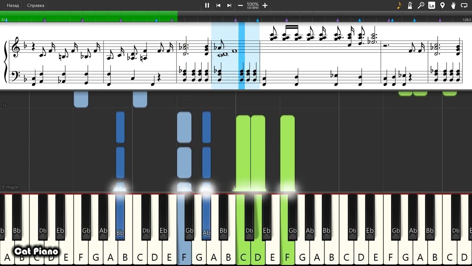Seek into the unplayed gray part of the timeline
Screen dimensions: 472x266
pos(324,16)
